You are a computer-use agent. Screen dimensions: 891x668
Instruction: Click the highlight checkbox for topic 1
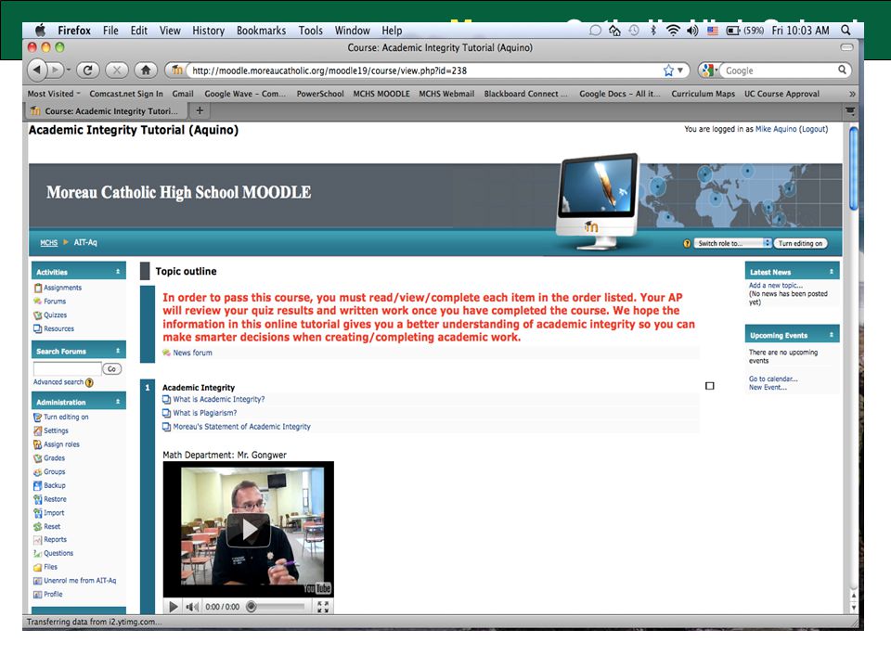coord(710,386)
